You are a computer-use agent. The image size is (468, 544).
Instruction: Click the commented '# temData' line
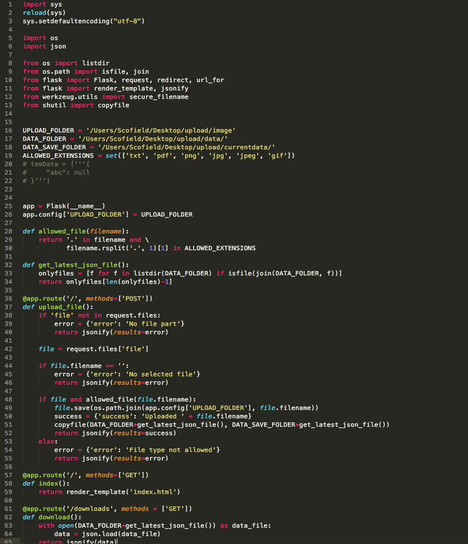pyautogui.click(x=56, y=164)
